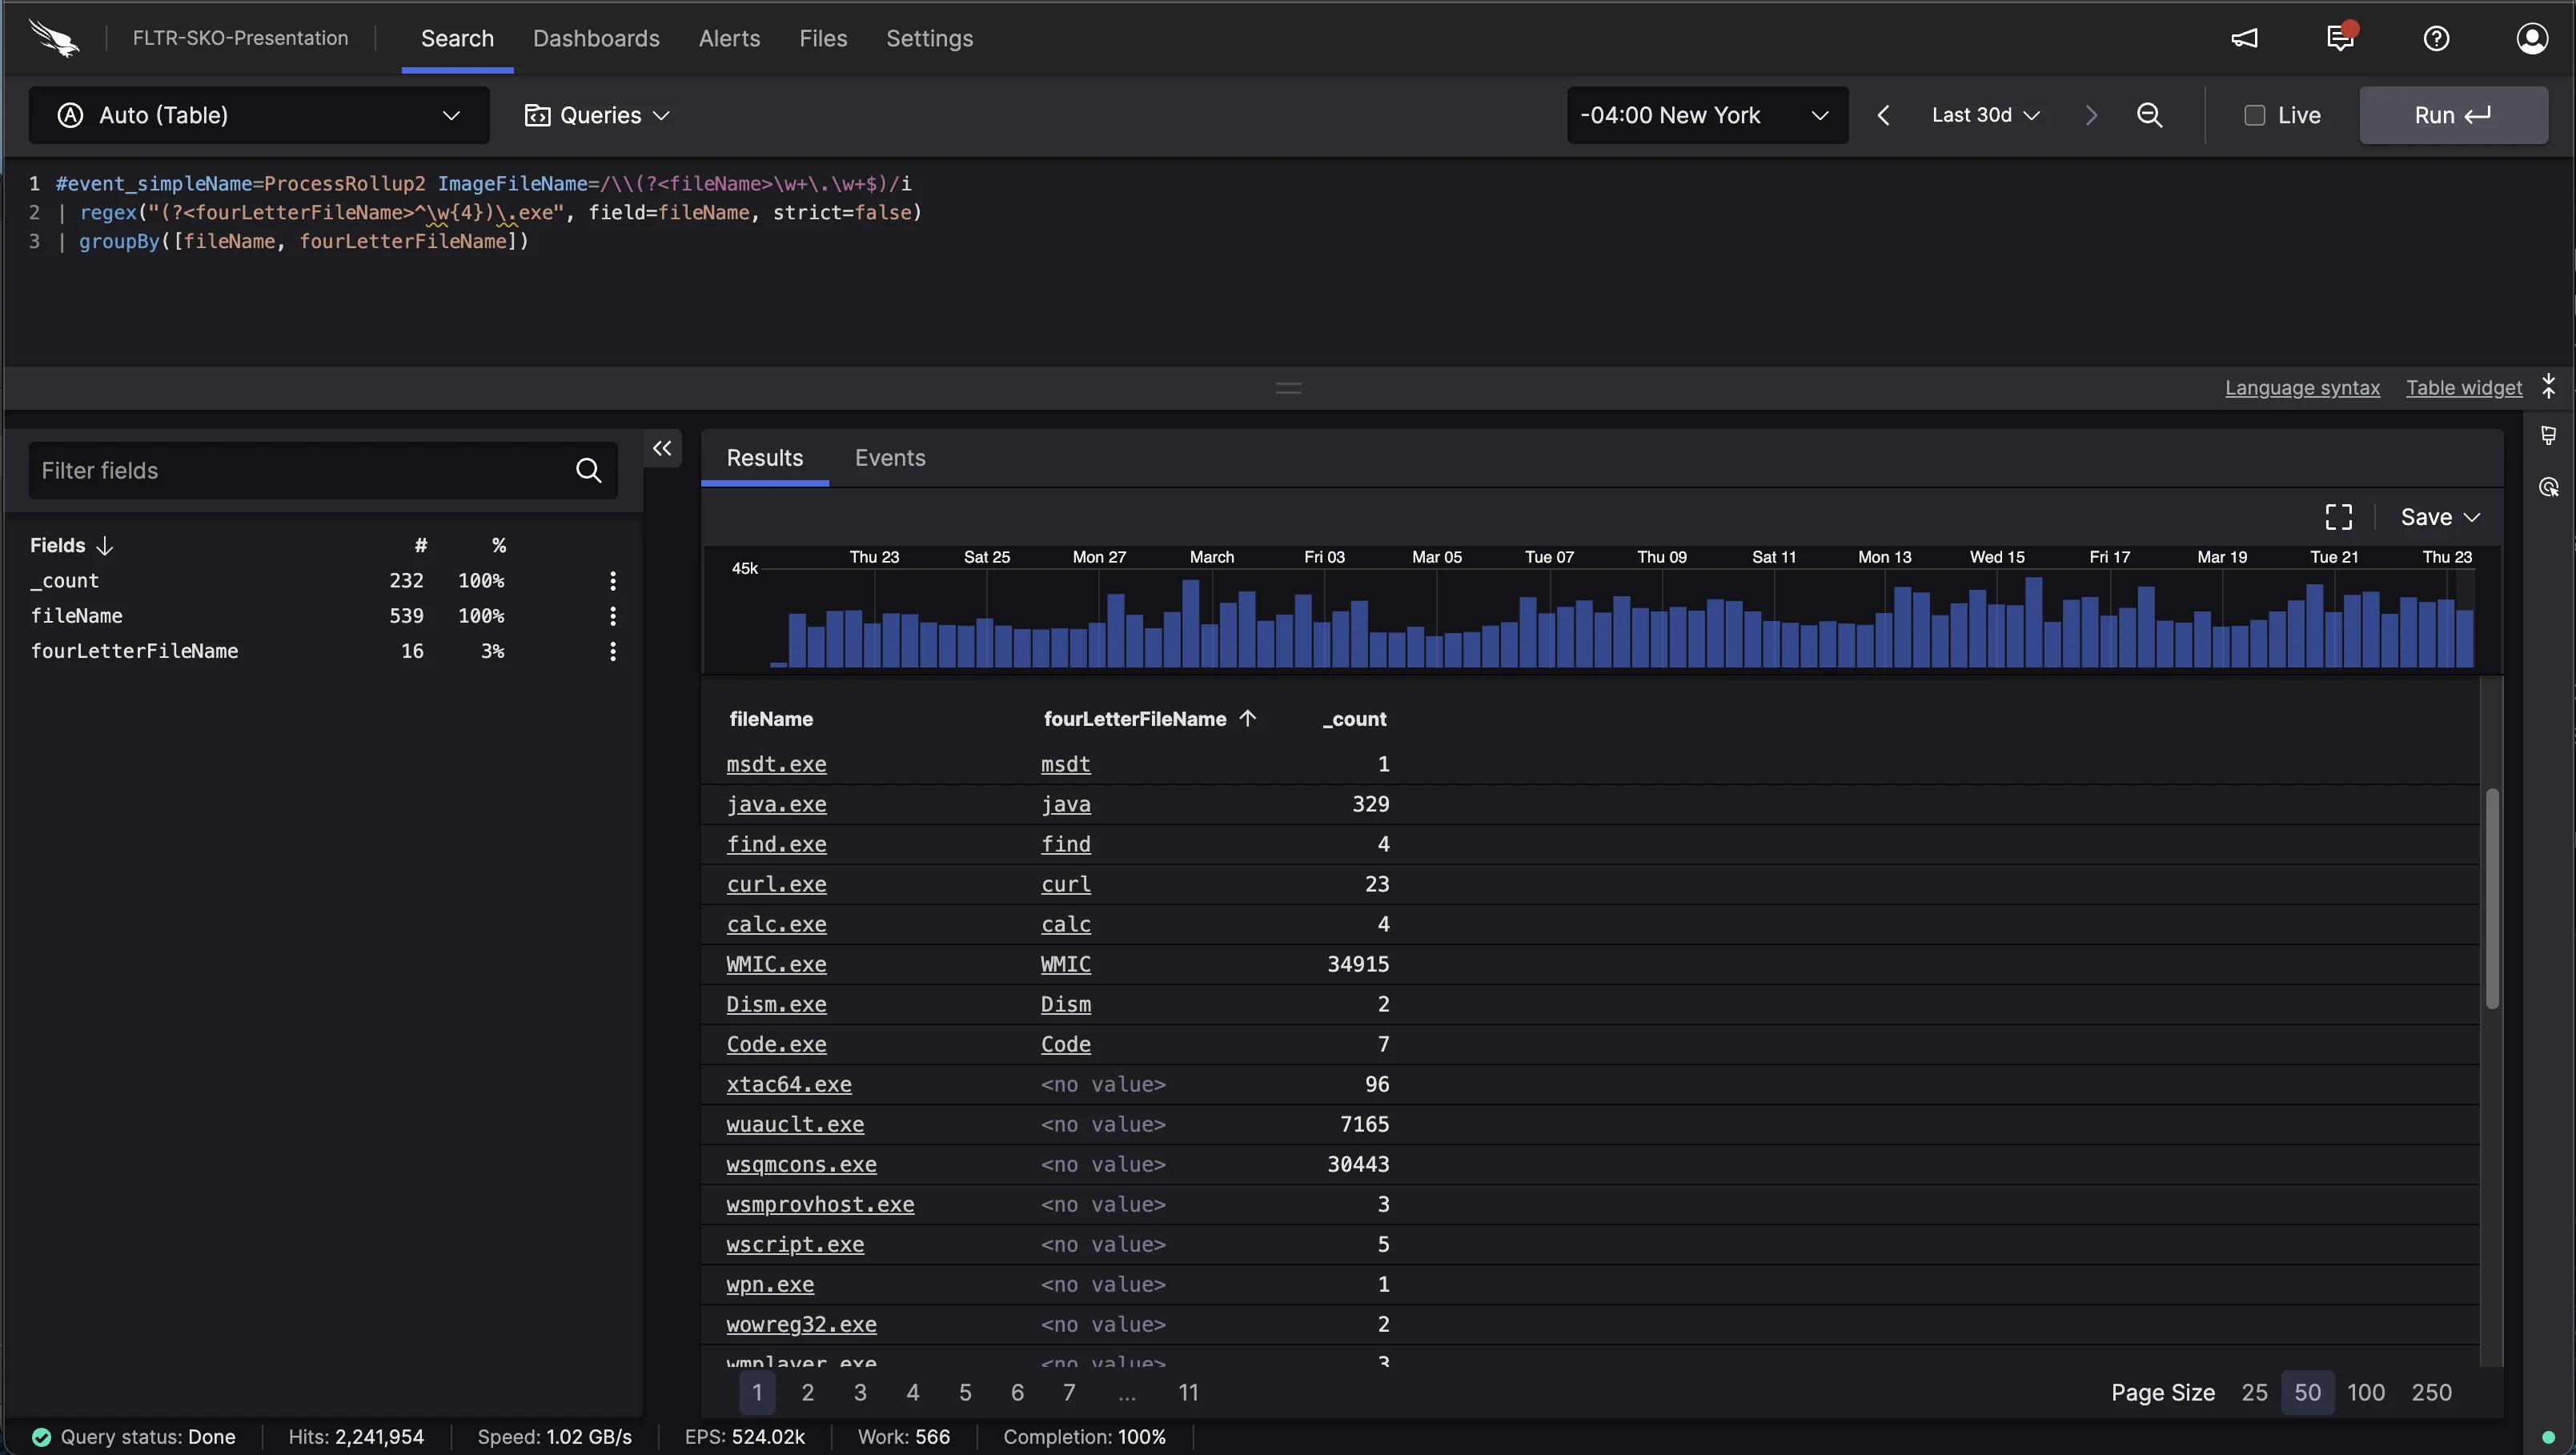2576x1455 pixels.
Task: Run the query with Run button
Action: 2453,115
